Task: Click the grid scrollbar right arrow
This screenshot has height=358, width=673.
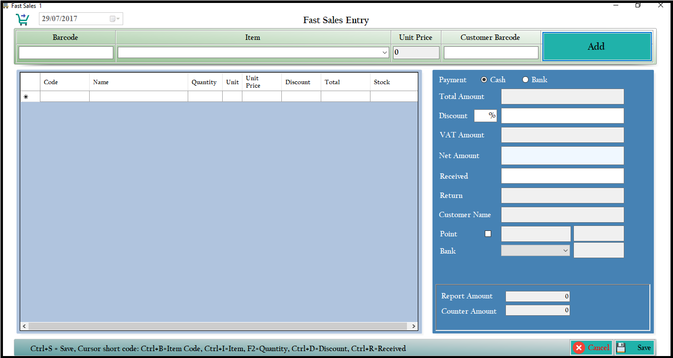Action: click(x=413, y=326)
